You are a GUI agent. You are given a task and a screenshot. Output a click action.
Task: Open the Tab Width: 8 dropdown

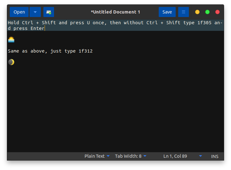(131, 156)
